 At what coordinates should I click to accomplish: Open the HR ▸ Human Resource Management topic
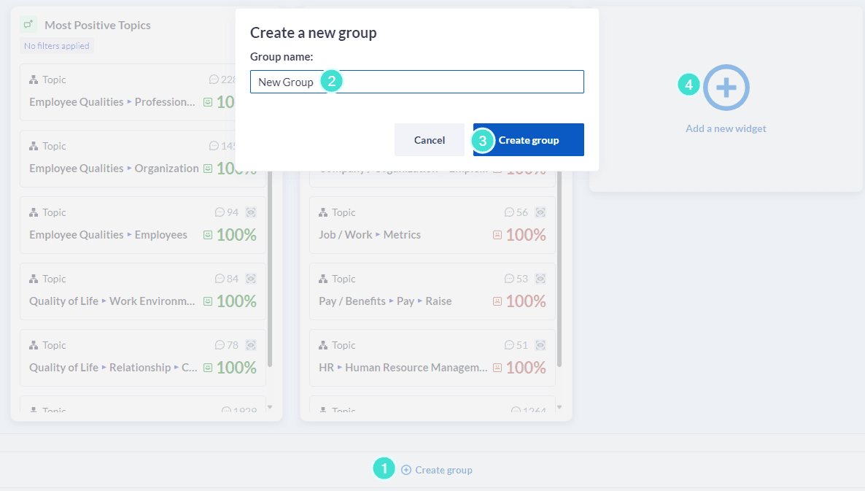tap(403, 368)
